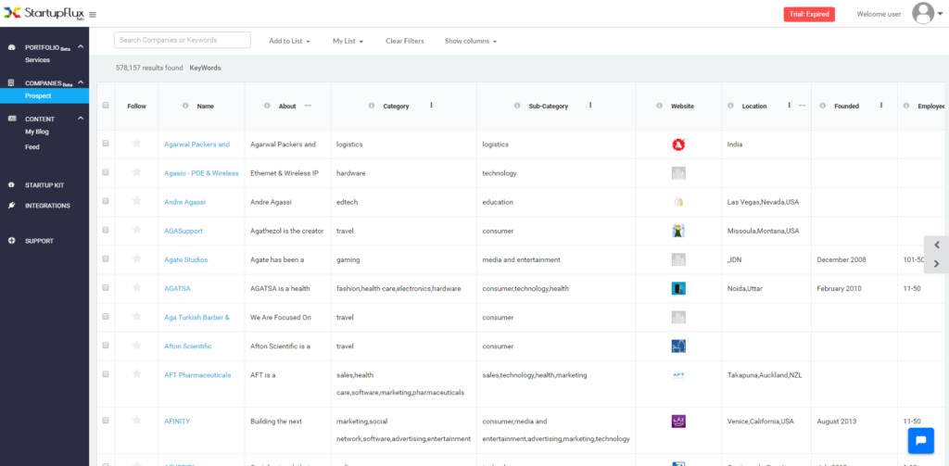Follow Agarwal Packers with the star
Image resolution: width=949 pixels, height=466 pixels.
pyautogui.click(x=137, y=144)
